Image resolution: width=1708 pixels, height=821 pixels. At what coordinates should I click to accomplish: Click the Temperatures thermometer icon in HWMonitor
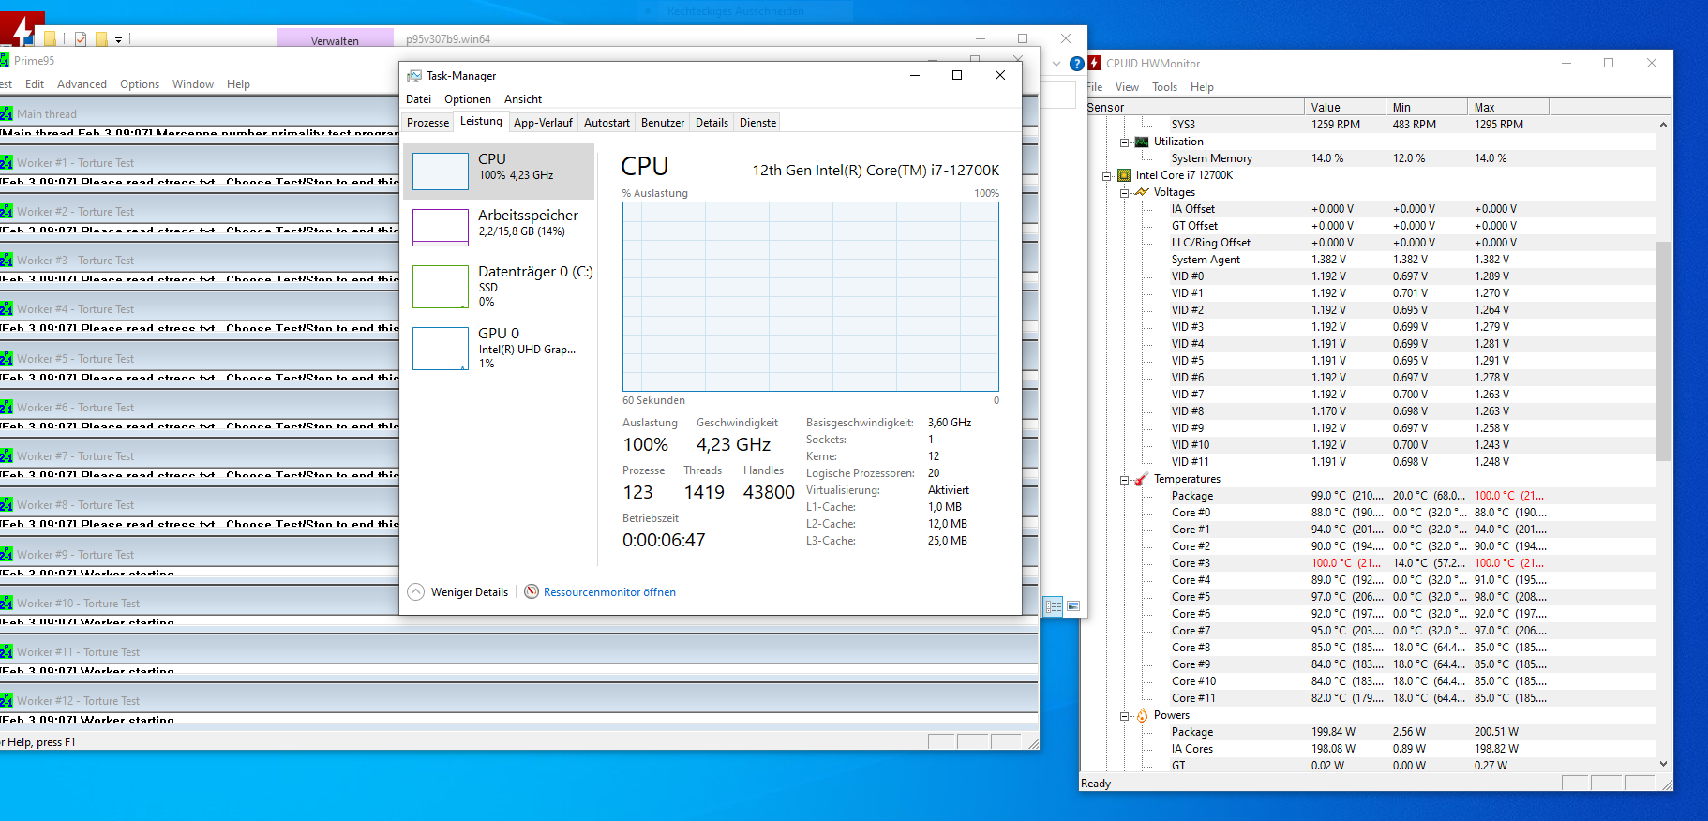coord(1142,479)
